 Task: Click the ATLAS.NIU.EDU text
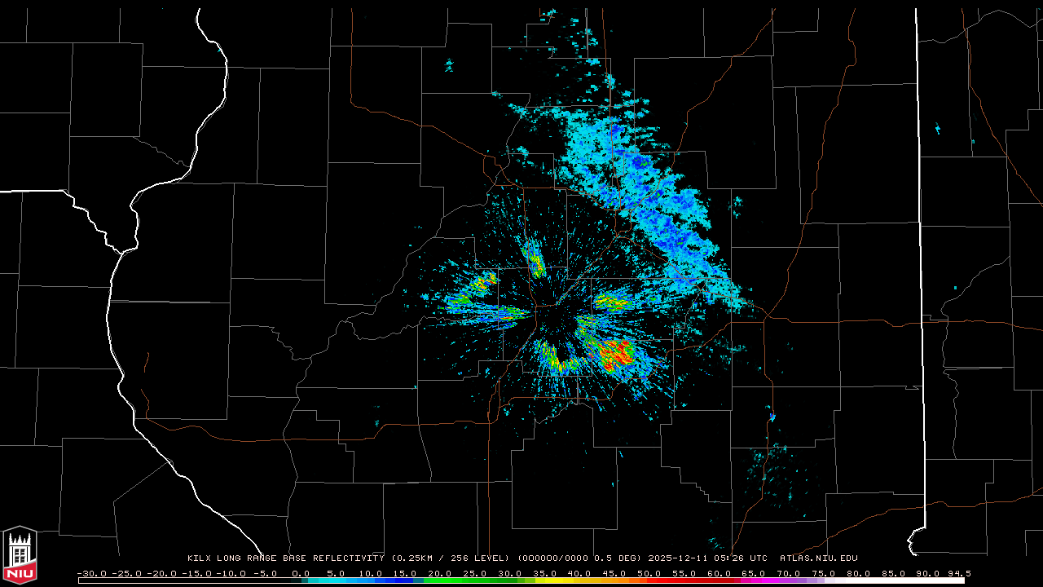click(818, 558)
